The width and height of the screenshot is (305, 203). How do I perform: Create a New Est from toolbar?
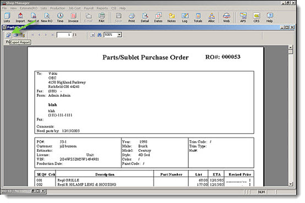(33, 17)
